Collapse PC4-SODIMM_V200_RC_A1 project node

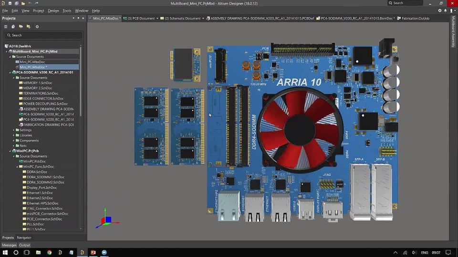click(10, 72)
